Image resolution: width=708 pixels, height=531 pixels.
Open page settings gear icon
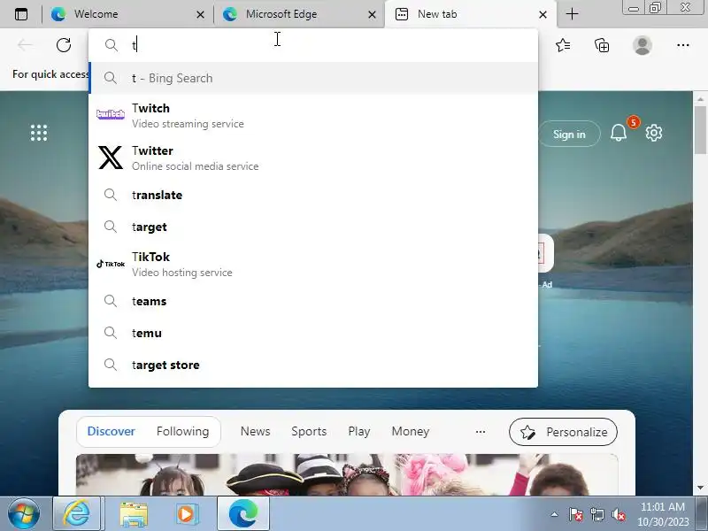(x=654, y=133)
